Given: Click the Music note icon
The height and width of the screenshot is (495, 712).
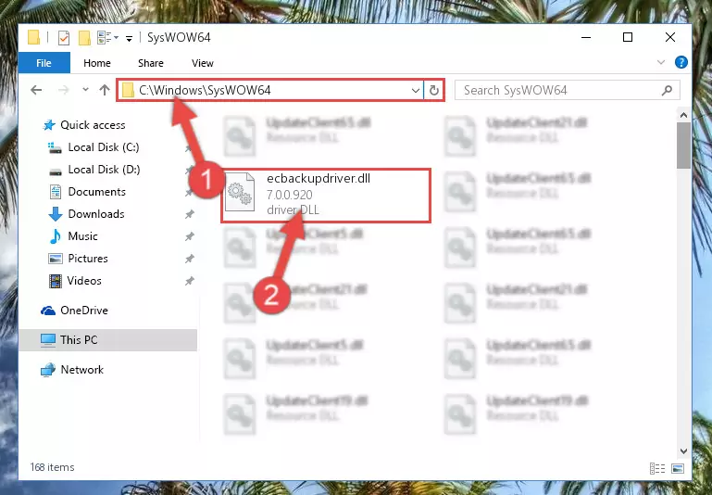Looking at the screenshot, I should pyautogui.click(x=55, y=236).
